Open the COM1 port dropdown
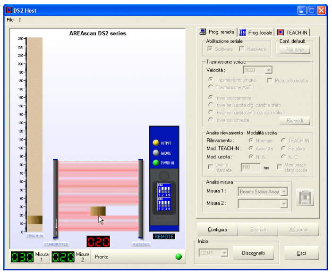 click(224, 253)
